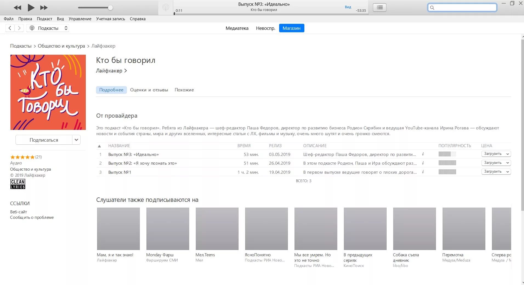
Task: Open the Справка menu
Action: (138, 19)
